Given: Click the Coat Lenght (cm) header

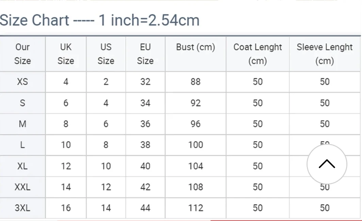Looking at the screenshot, I should [258, 54].
